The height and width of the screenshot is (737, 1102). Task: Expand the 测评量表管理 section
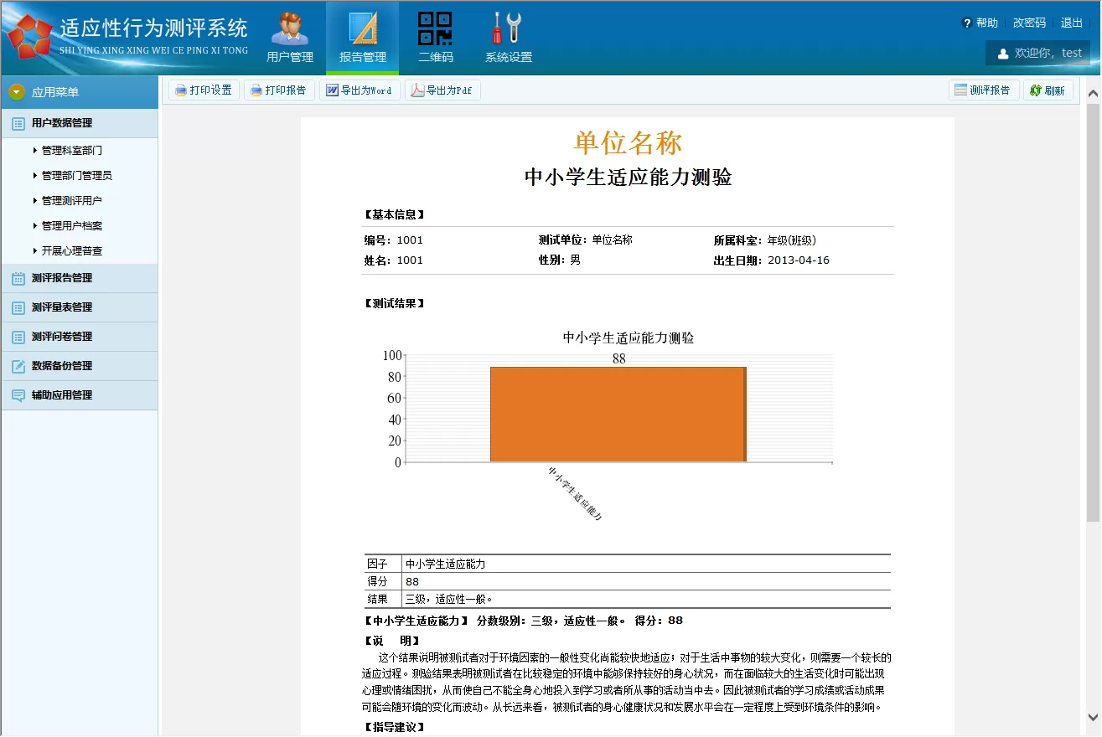80,307
